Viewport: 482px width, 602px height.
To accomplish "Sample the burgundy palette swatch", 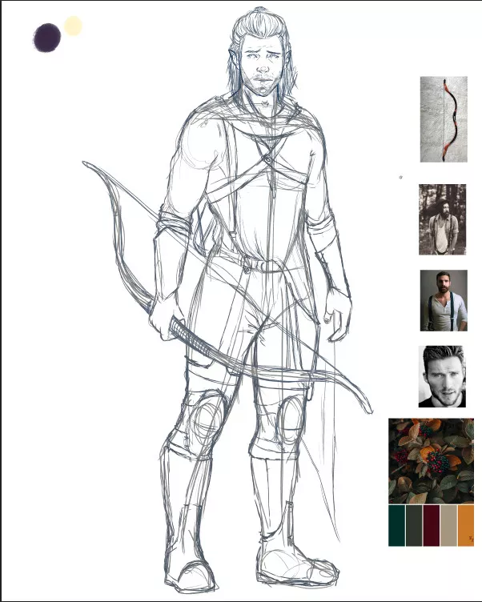I will [x=432, y=525].
